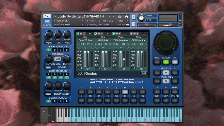This screenshot has width=224, height=126.
Task: Mute layer B with its M icon
Action: [x=99, y=34]
